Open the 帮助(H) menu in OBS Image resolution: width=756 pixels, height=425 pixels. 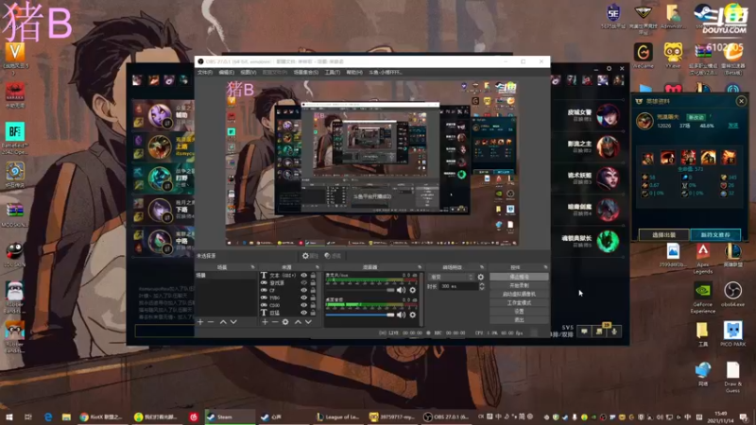(x=353, y=73)
